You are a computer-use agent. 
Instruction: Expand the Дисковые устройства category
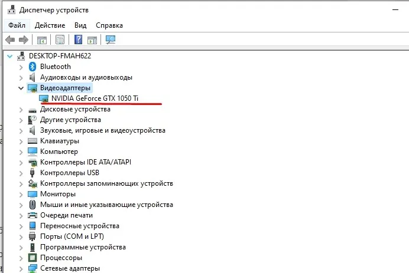[21, 109]
